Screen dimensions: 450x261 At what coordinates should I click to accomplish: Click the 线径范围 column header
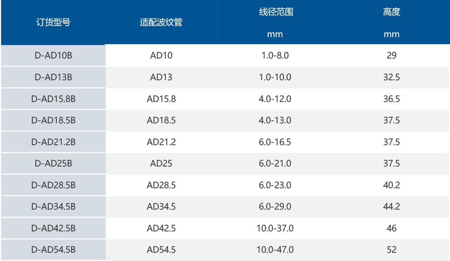point(276,12)
